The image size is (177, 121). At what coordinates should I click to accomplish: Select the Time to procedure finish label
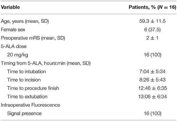coord(33,88)
